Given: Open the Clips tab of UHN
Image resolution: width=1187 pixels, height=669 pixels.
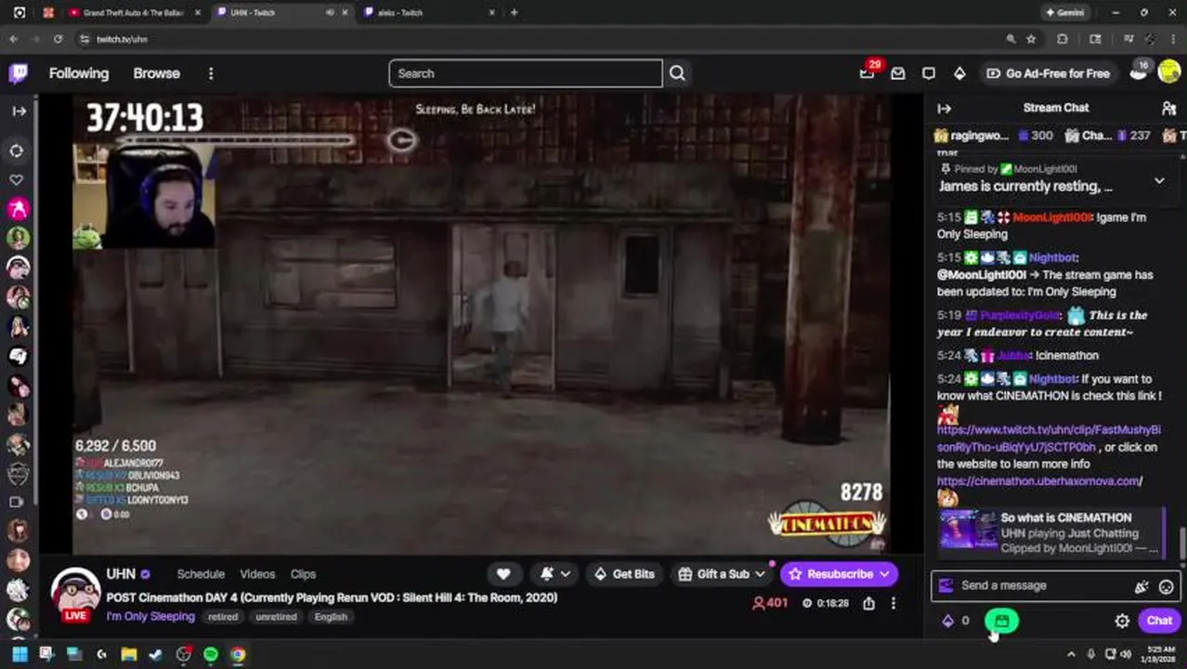Looking at the screenshot, I should [303, 574].
